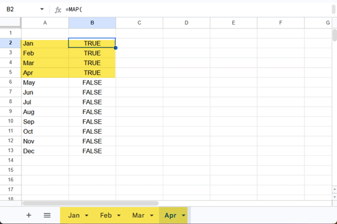This screenshot has width=337, height=224.
Task: Select column C header
Action: click(x=139, y=23)
